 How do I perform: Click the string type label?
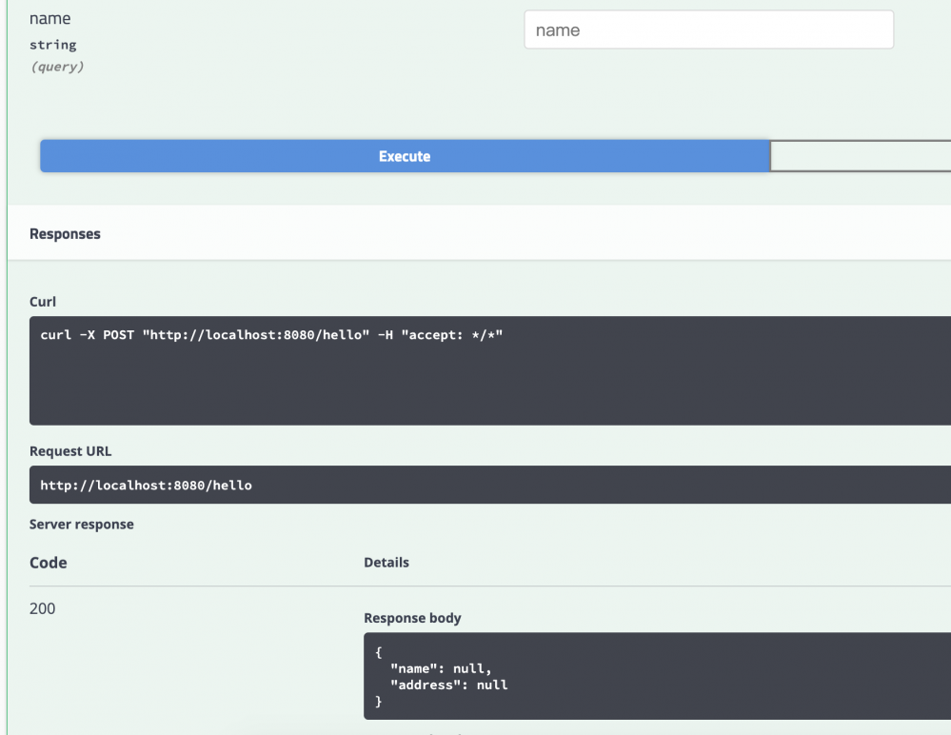[53, 45]
